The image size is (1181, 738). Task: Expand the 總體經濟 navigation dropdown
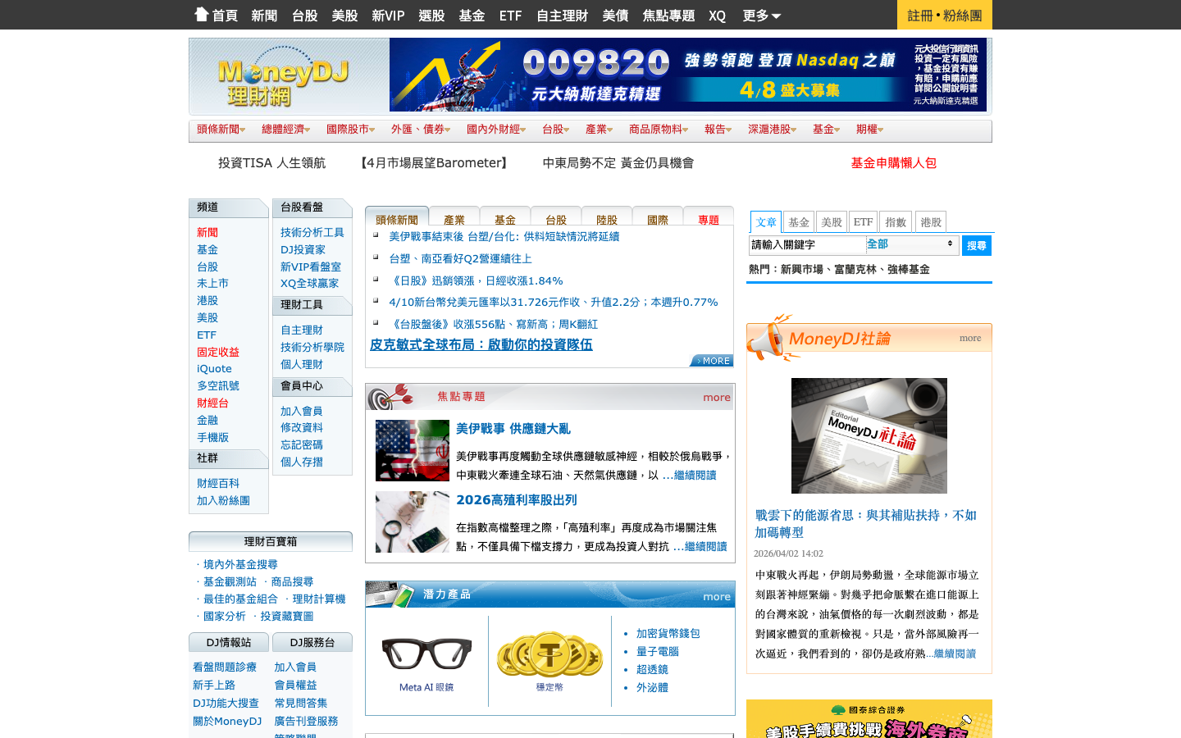pos(286,130)
